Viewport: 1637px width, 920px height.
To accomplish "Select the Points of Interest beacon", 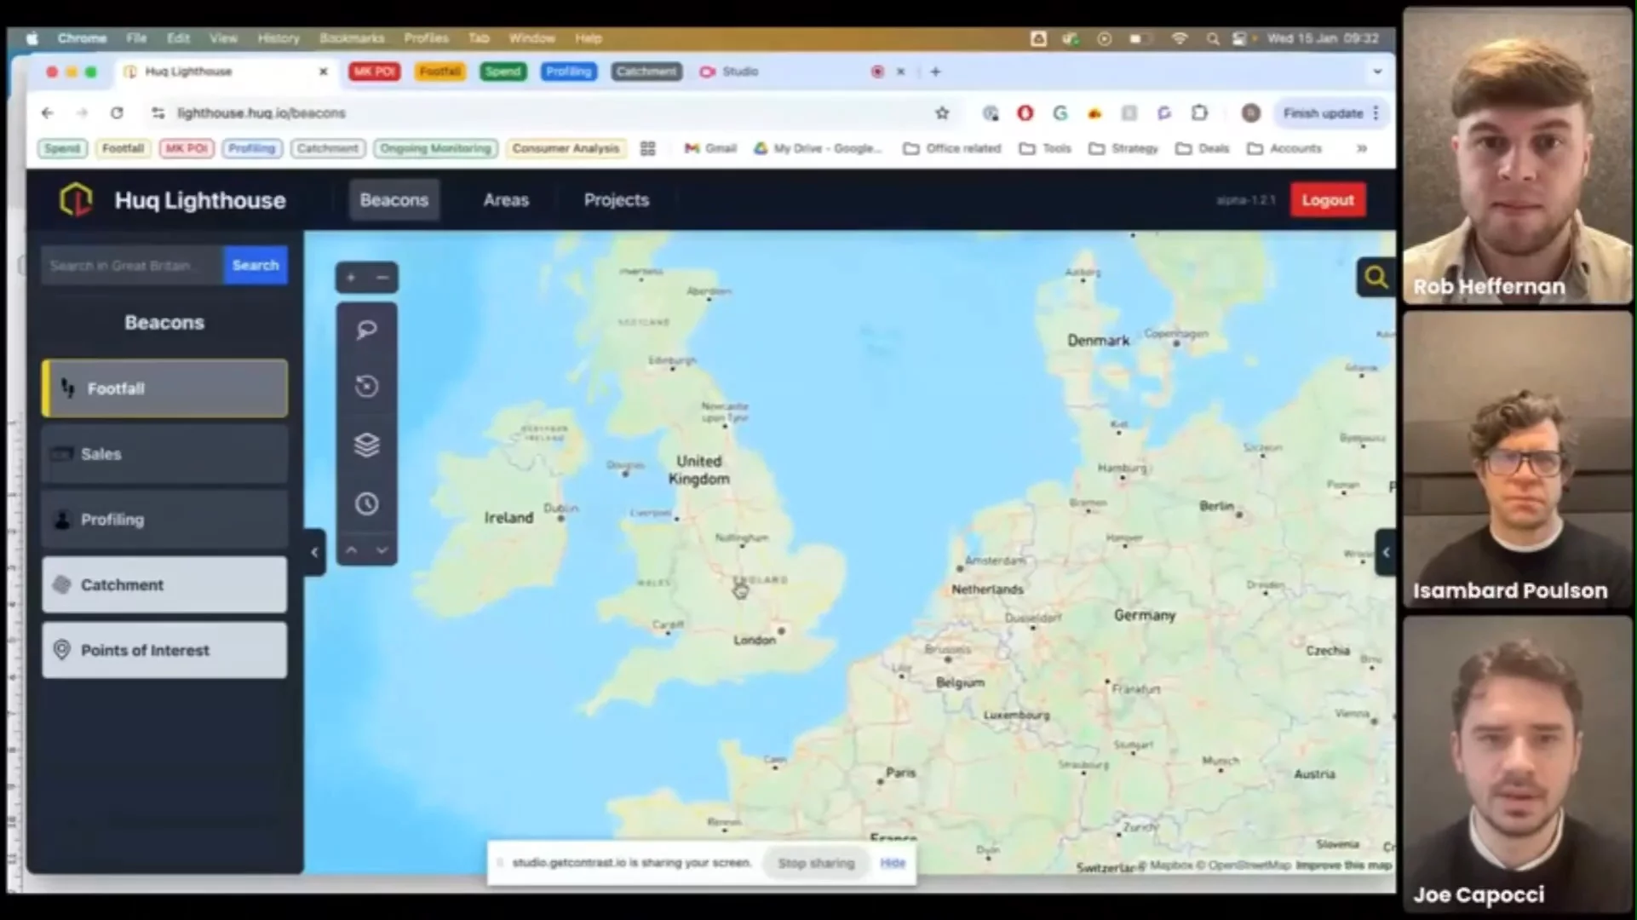I will coord(164,651).
